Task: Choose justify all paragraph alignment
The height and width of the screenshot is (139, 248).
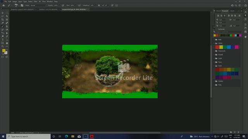Action: tap(239, 15)
